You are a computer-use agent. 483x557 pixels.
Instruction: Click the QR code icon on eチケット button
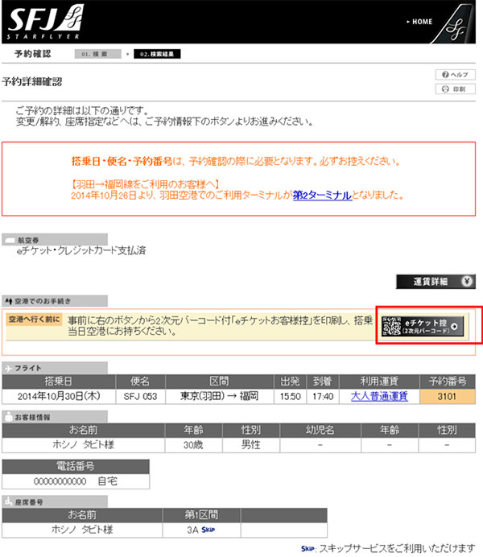(x=392, y=326)
